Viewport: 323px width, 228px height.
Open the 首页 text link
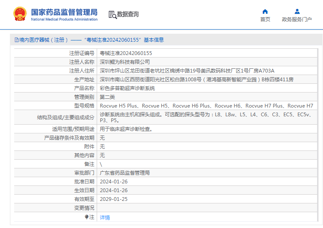click(265, 20)
